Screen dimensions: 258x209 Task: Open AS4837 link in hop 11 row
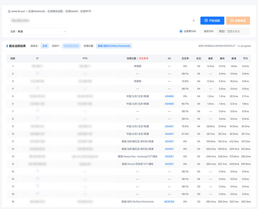click(x=169, y=141)
